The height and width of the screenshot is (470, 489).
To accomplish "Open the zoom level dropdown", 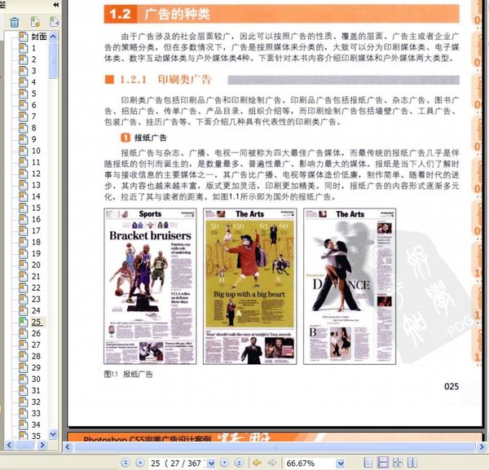I will [341, 463].
